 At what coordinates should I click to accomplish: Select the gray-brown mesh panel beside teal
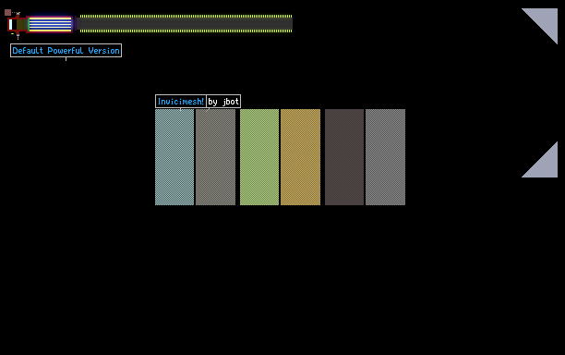click(215, 157)
